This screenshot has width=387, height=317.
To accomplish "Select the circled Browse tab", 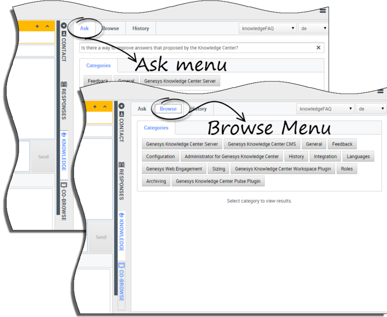I will point(168,109).
